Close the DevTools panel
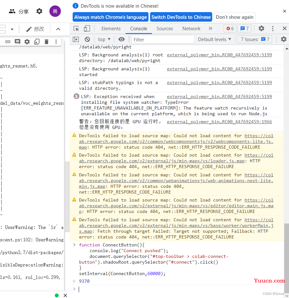 [285, 29]
